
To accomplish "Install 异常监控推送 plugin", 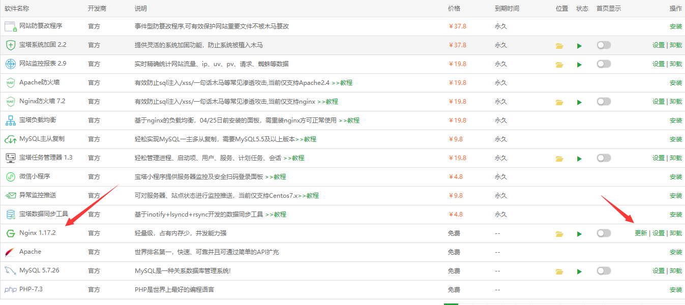I will pos(676,196).
